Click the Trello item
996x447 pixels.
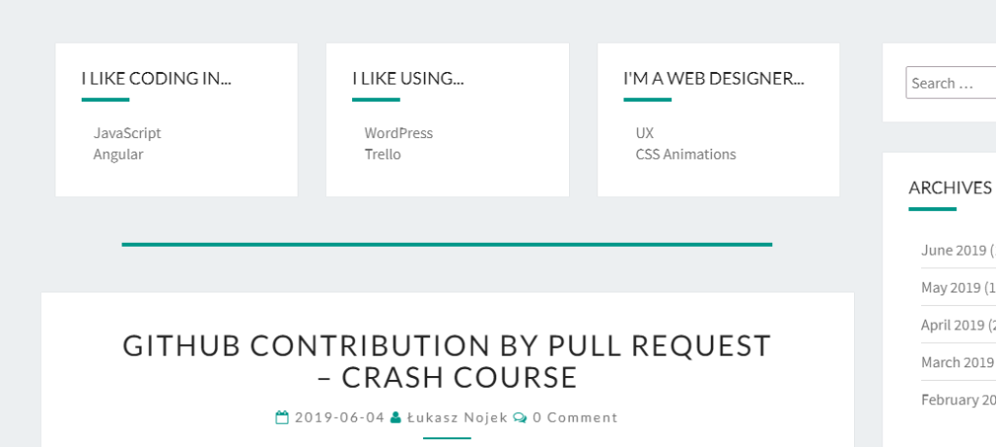click(x=382, y=155)
